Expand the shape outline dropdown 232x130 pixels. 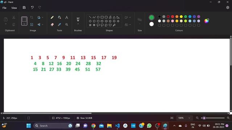[x=130, y=17]
